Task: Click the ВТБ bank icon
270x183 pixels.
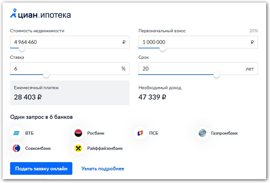Action: click(x=16, y=133)
